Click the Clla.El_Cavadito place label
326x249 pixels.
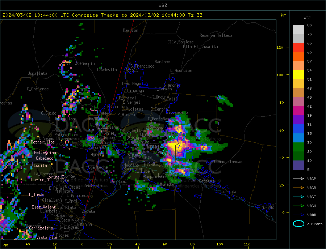pyautogui.click(x=200, y=47)
